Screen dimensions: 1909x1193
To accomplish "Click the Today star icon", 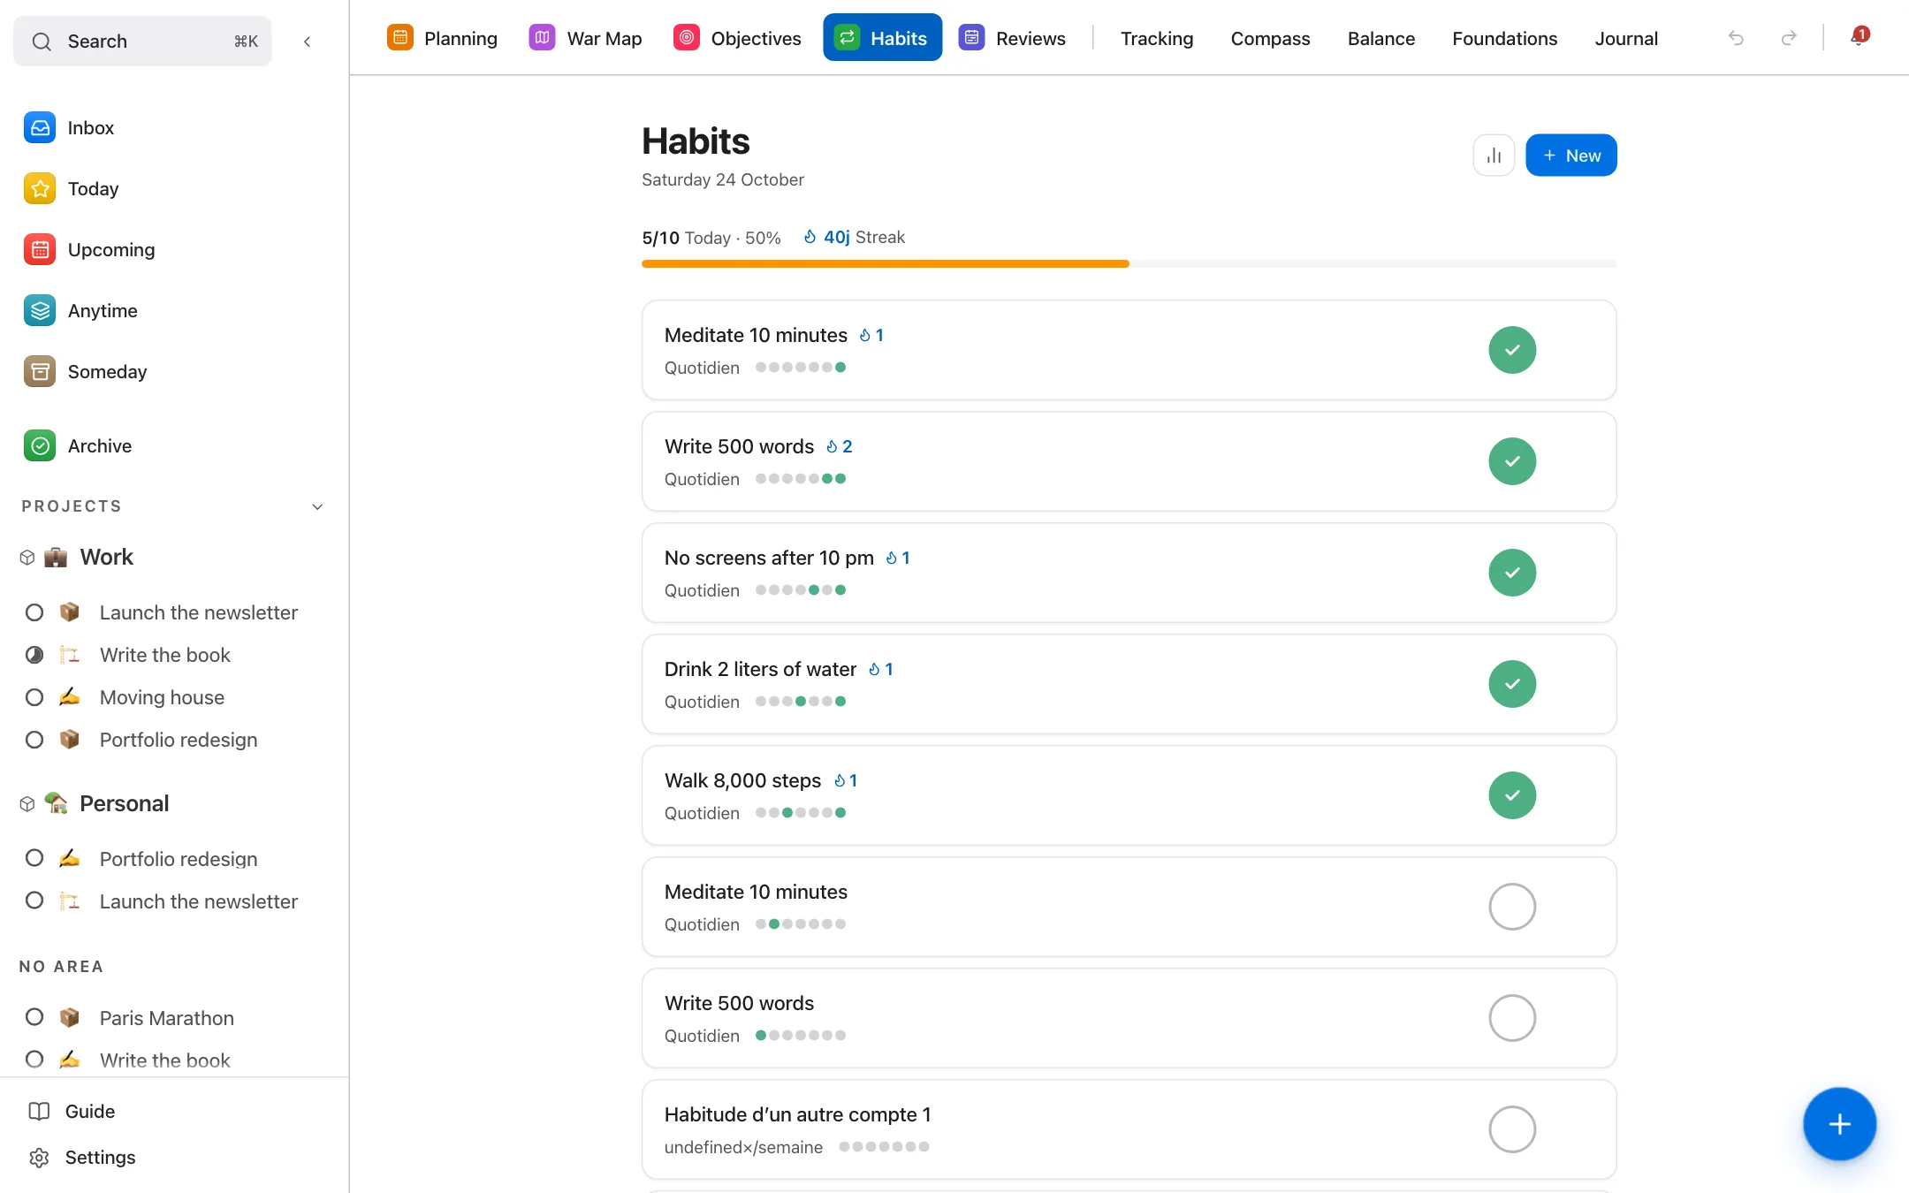I will 40,189.
